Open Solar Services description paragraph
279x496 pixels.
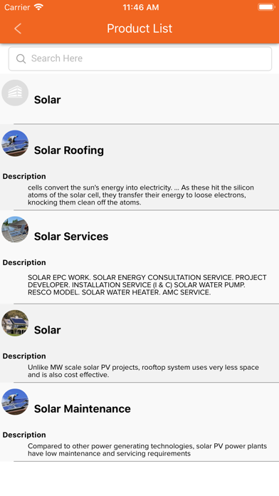point(147,284)
